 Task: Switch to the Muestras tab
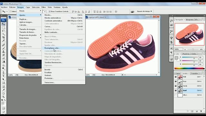coord(186,54)
